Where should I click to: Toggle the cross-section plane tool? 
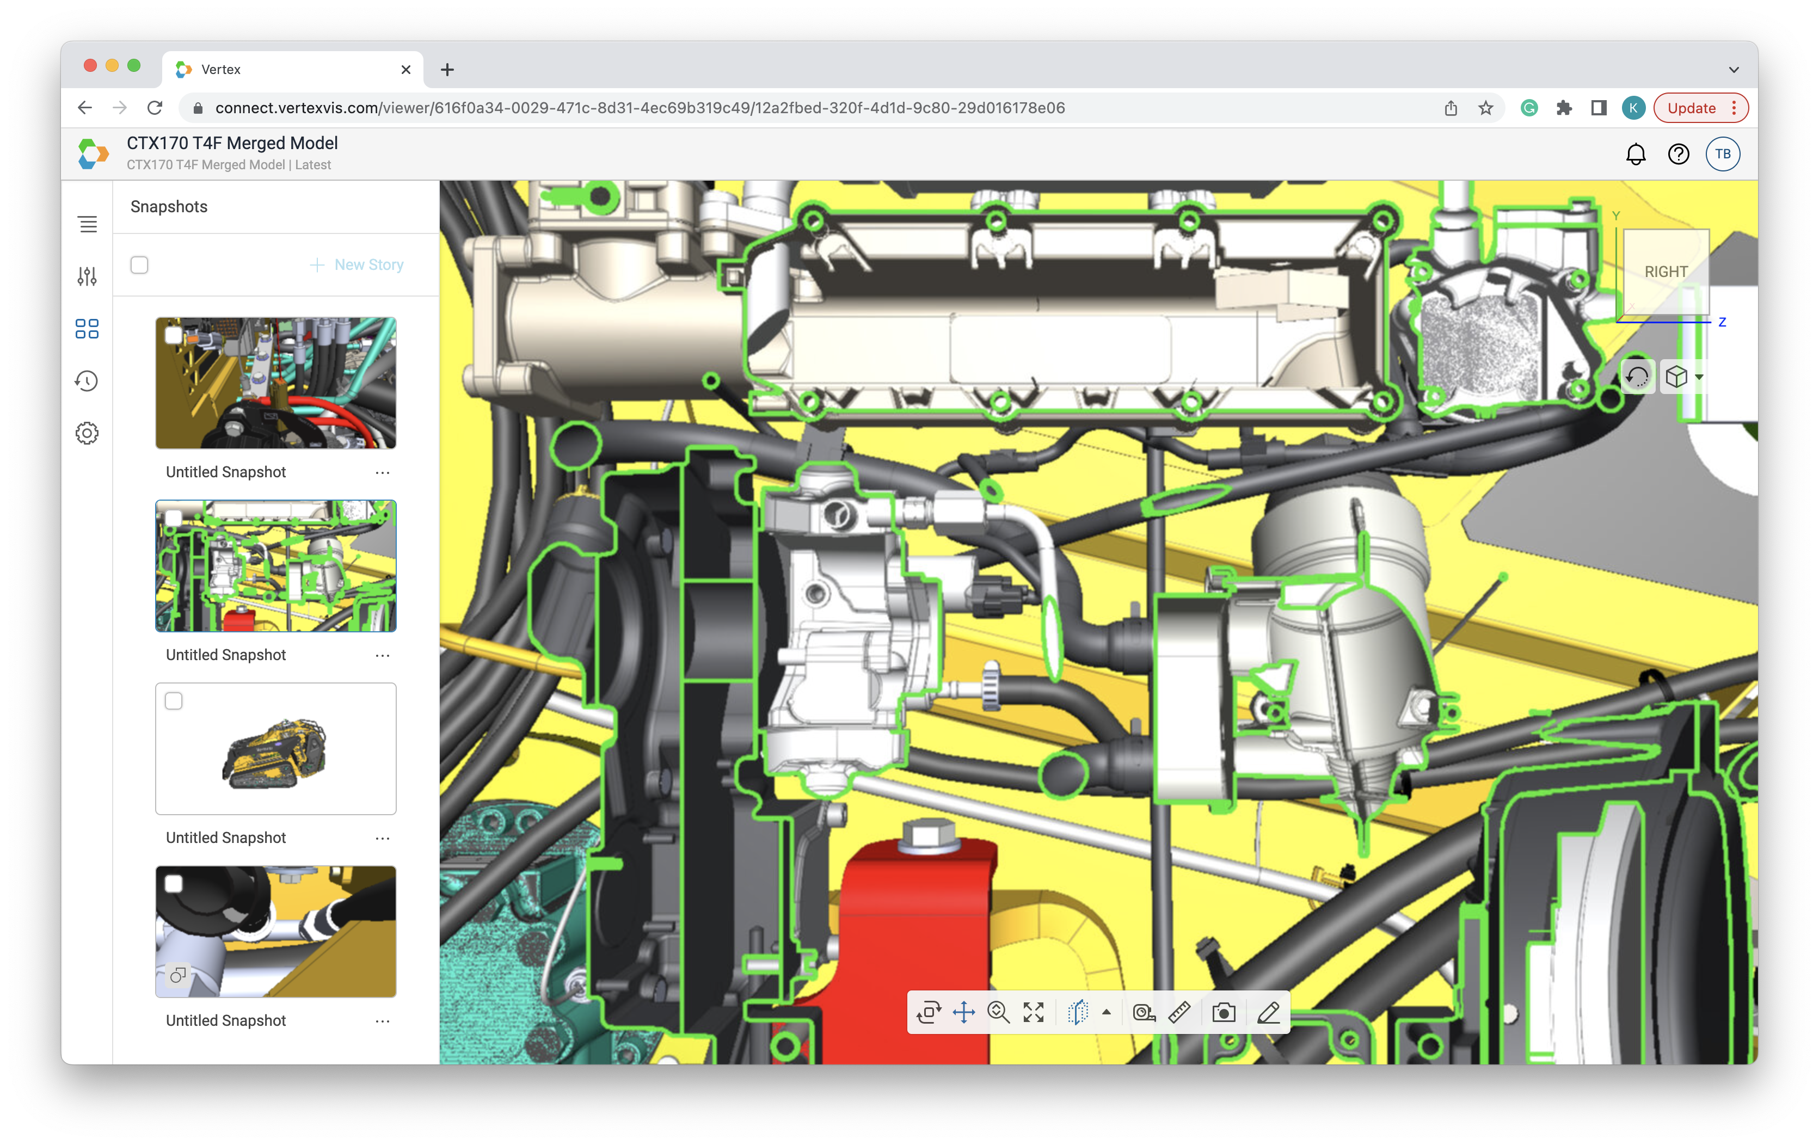click(1078, 1012)
